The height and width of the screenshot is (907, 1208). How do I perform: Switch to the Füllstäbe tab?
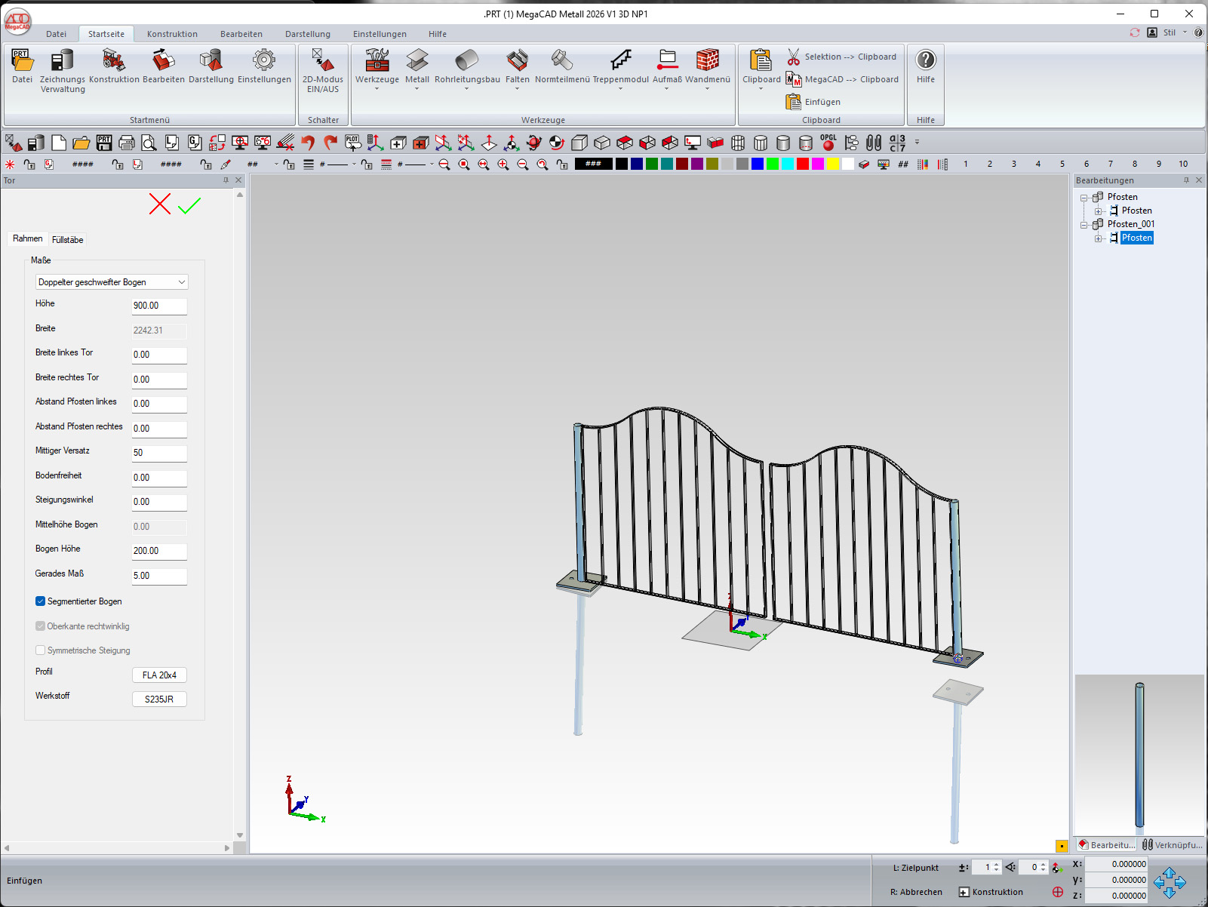pos(68,240)
